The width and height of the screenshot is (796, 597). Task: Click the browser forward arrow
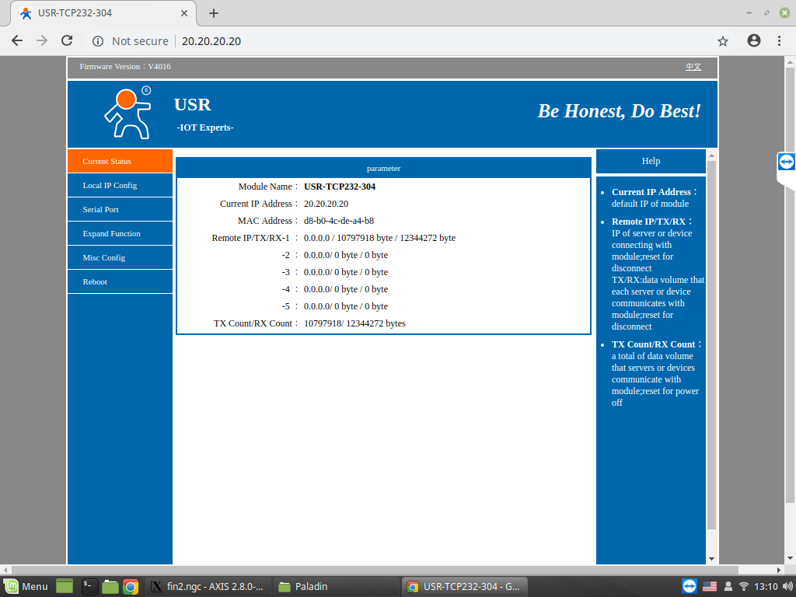click(42, 40)
